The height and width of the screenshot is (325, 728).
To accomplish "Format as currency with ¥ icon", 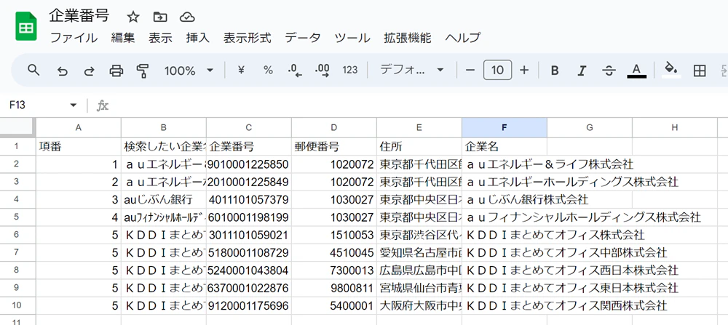I will click(241, 71).
